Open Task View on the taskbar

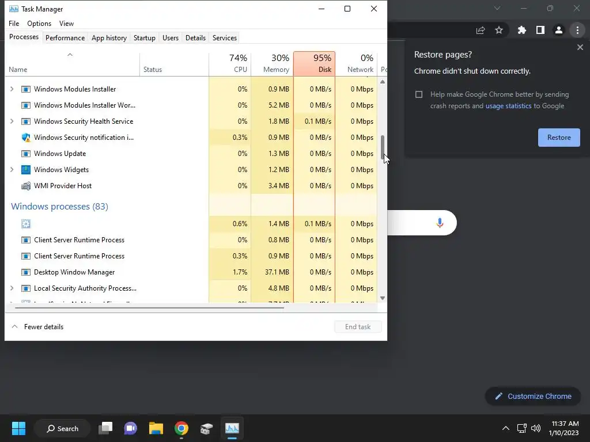tap(105, 428)
